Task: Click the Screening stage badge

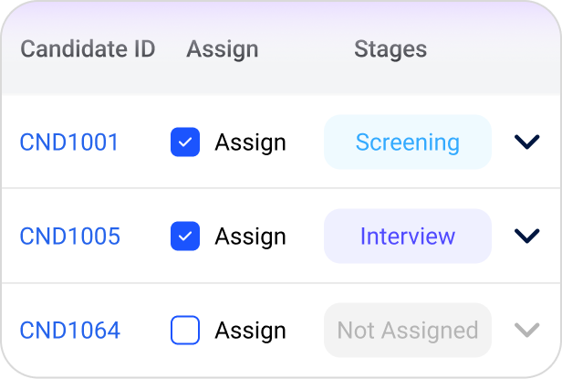Action: click(x=408, y=142)
